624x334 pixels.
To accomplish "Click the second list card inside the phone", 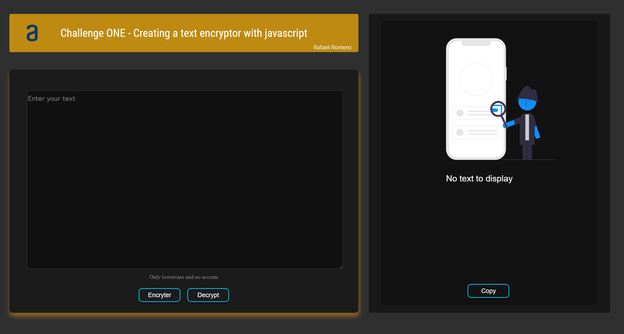I will [x=476, y=132].
